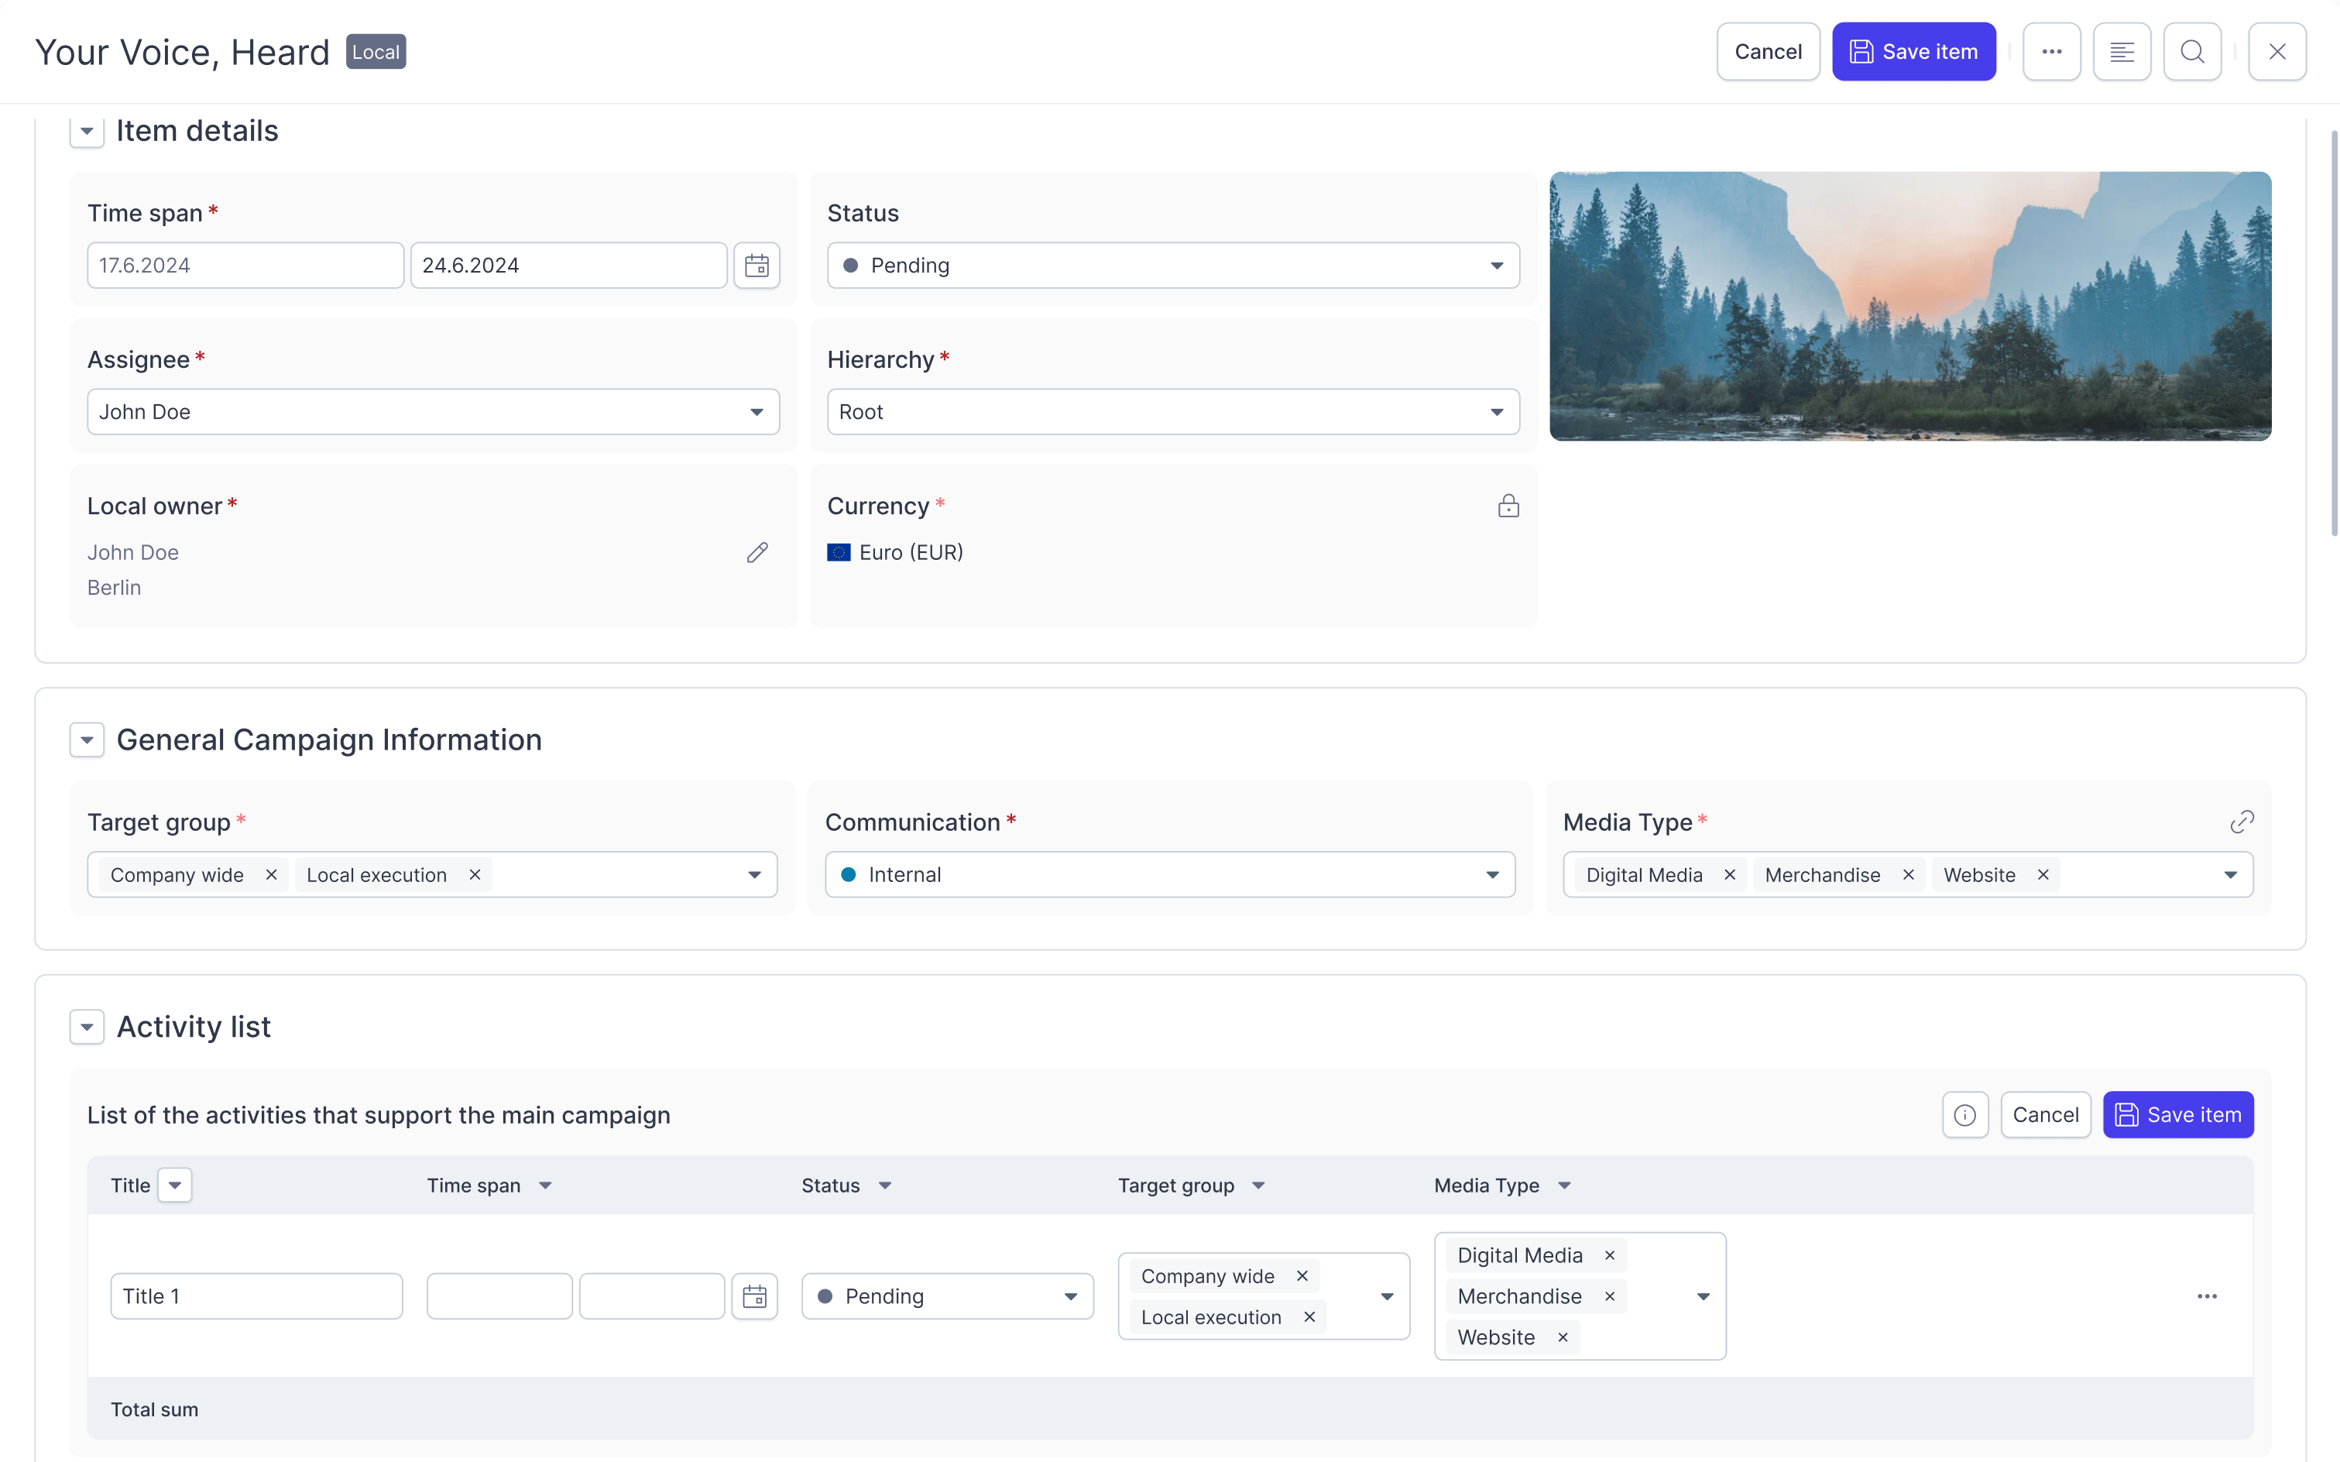This screenshot has width=2340, height=1462.
Task: Open calendar picker in Title 1 activity row
Action: tap(754, 1296)
